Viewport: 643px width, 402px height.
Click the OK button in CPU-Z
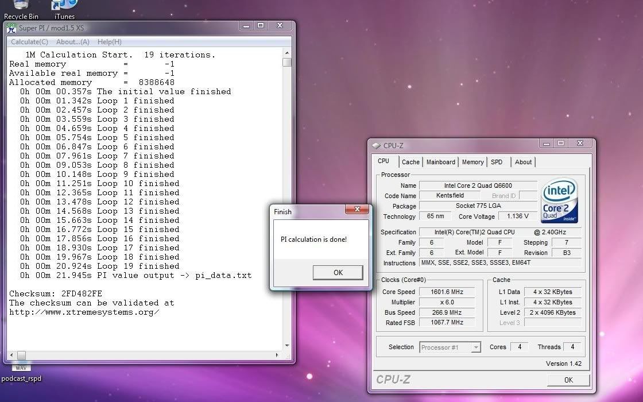click(568, 380)
